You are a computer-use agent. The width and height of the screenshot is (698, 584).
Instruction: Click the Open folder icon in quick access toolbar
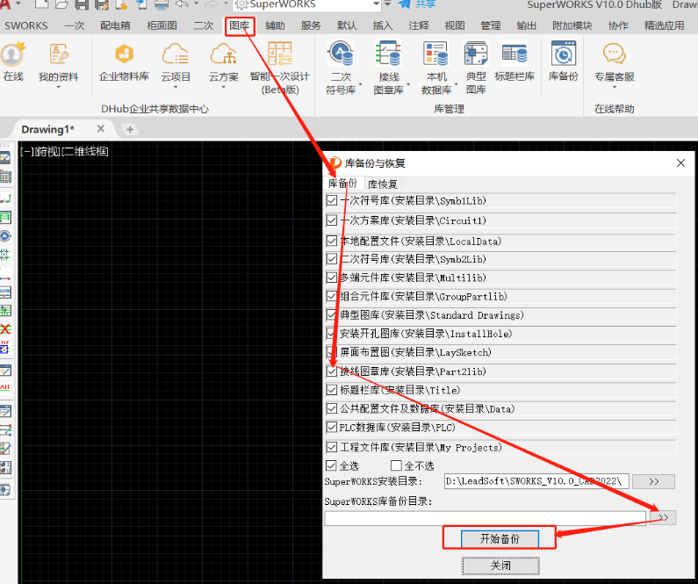point(61,4)
